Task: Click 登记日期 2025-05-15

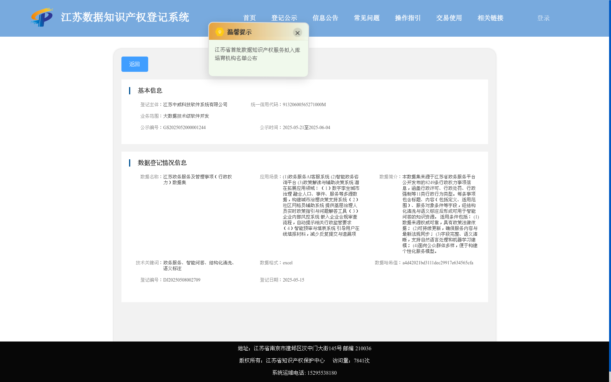Action: 293,280
